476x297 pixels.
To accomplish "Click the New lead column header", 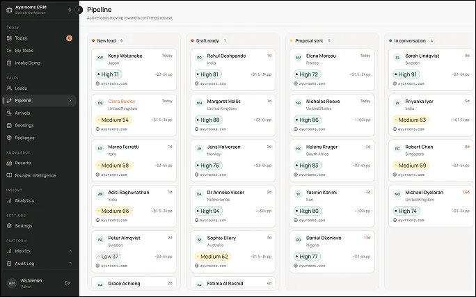I will [x=106, y=40].
